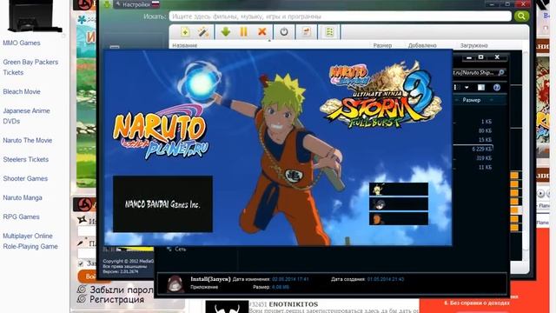Open the Naruto Manga link
Viewport: 556px width, 313px height.
23,198
